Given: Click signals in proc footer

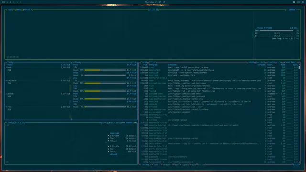Looking at the screenshot, I should [185, 164].
